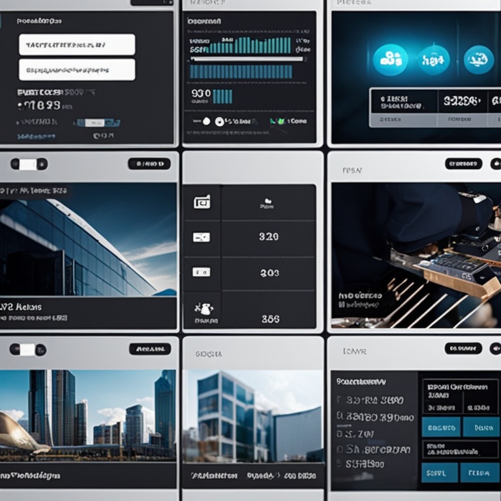The width and height of the screenshot is (501, 501).
Task: Open the dark pill dropdown above the machinery photo
Action: click(463, 164)
